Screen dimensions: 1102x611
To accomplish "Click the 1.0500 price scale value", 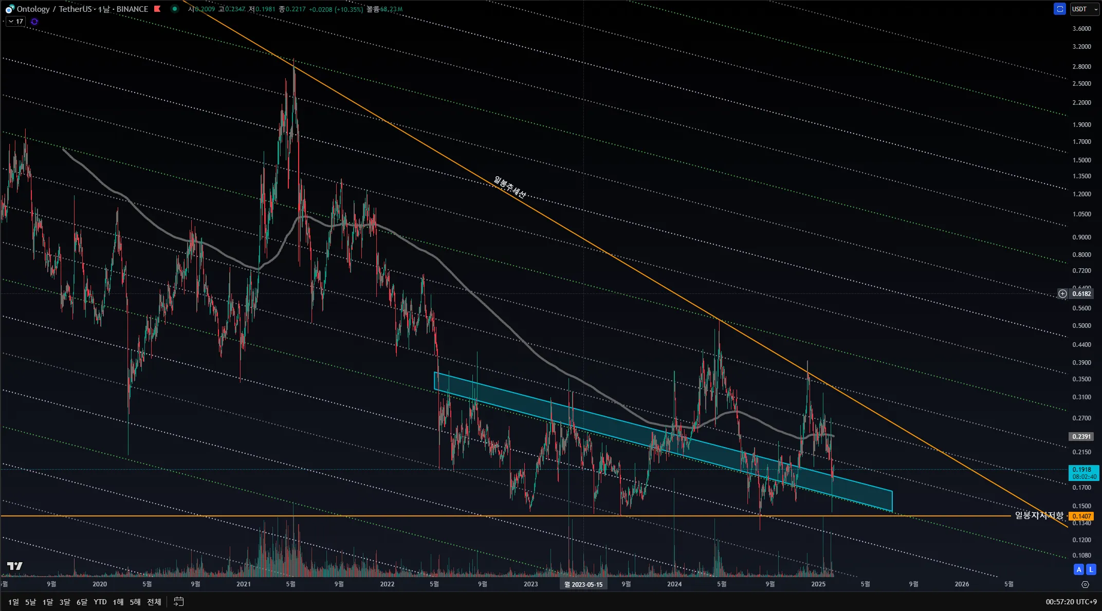I will click(1081, 214).
